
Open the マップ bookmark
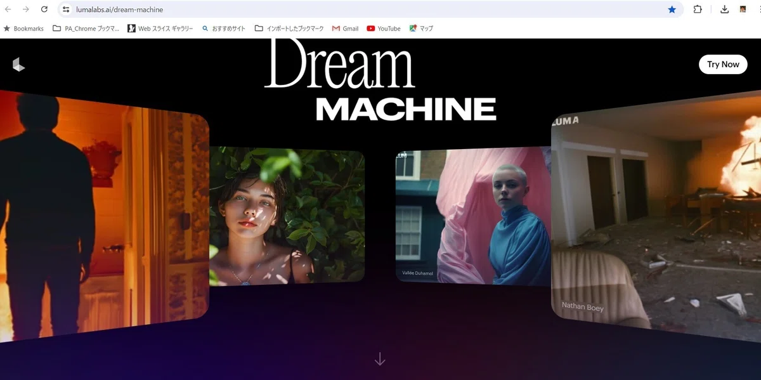[x=422, y=29]
